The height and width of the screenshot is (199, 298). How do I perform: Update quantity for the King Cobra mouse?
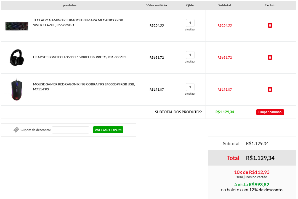click(x=190, y=94)
